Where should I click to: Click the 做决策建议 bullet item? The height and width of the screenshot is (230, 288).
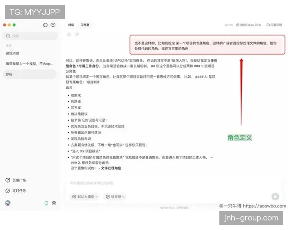pyautogui.click(x=79, y=114)
